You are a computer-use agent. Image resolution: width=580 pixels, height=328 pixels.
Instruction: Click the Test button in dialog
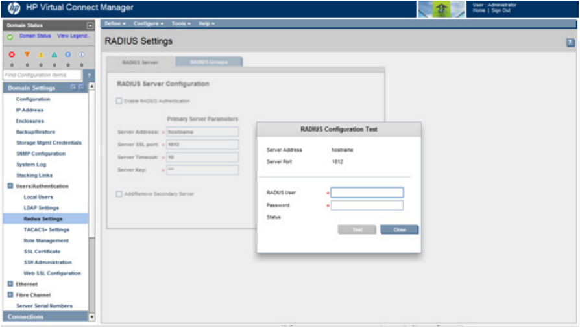(357, 229)
